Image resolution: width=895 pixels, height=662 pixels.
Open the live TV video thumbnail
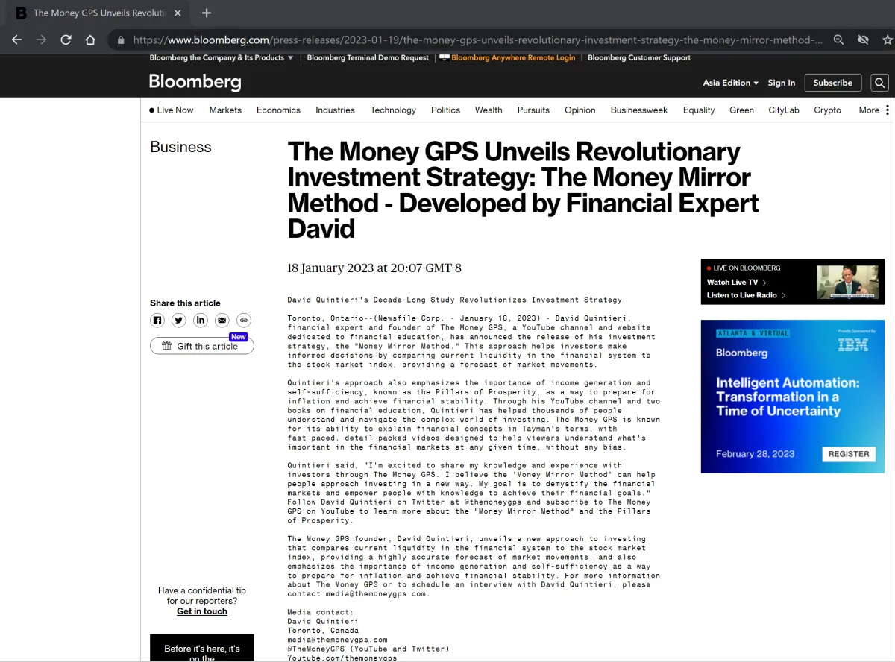(x=849, y=283)
